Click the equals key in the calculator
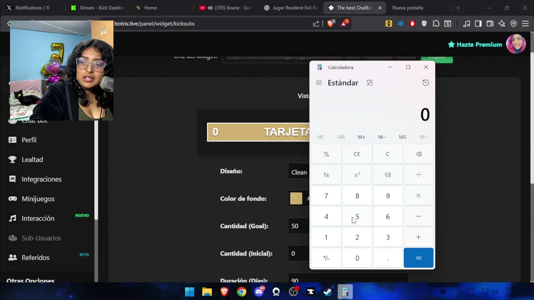The height and width of the screenshot is (300, 534). tap(418, 258)
